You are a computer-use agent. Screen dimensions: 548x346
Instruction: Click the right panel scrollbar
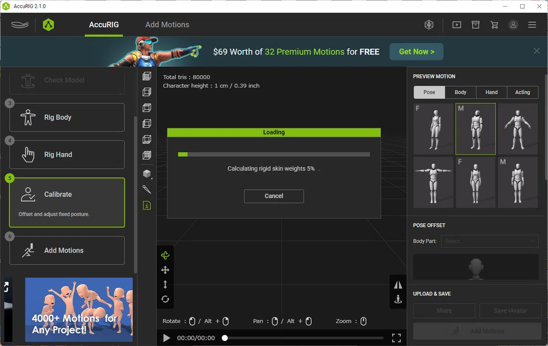[546, 128]
